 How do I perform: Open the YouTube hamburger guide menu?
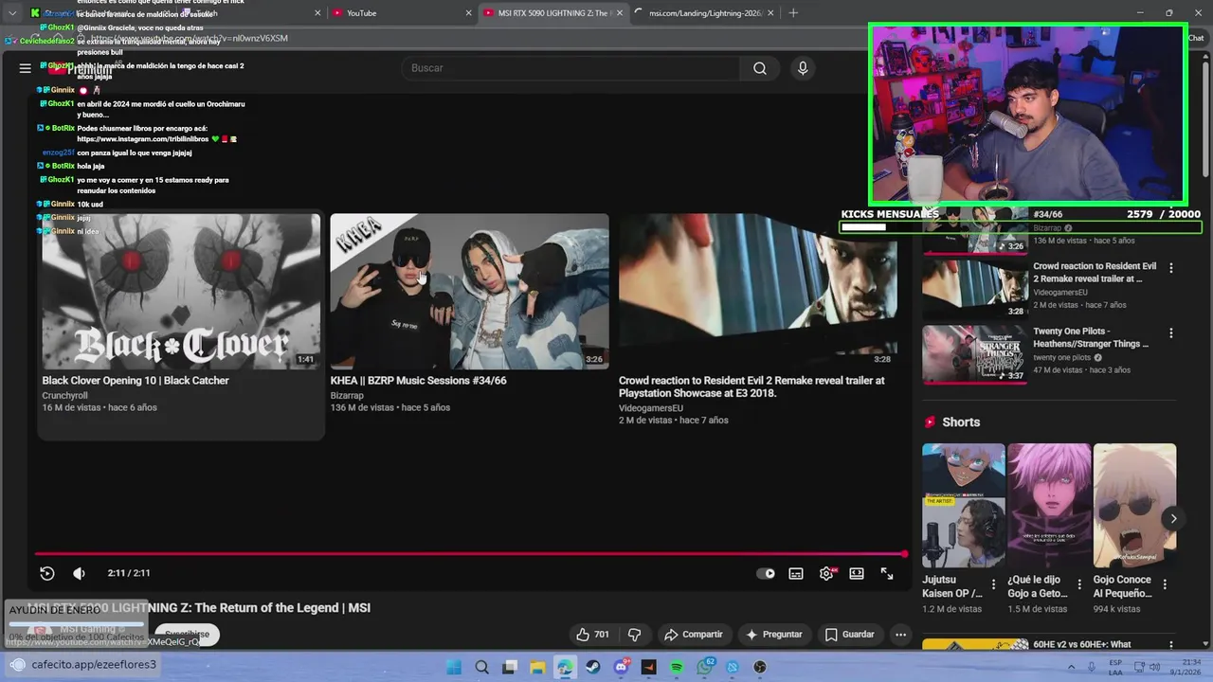click(x=25, y=68)
